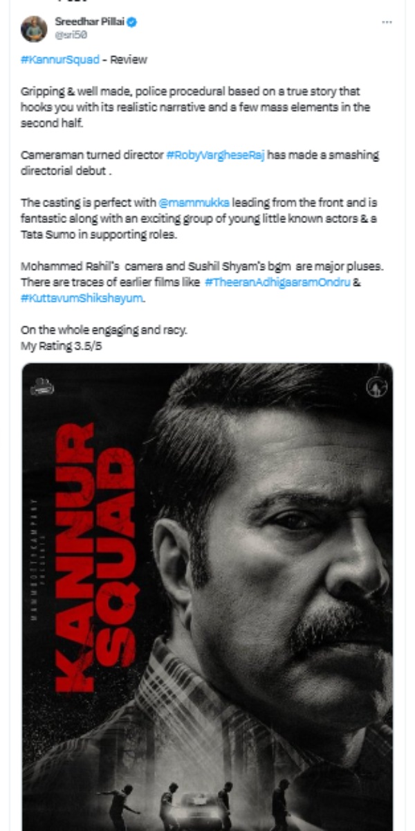Click the blue verified badge beside Sreedhar Pillai
The image size is (415, 831).
pyautogui.click(x=132, y=21)
